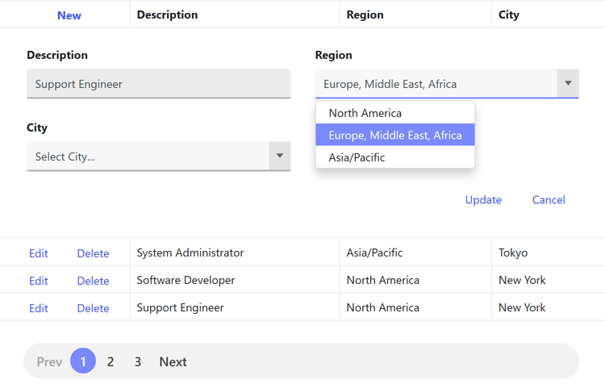Edit the last Support Engineer row
The width and height of the screenshot is (605, 384).
pyautogui.click(x=39, y=308)
